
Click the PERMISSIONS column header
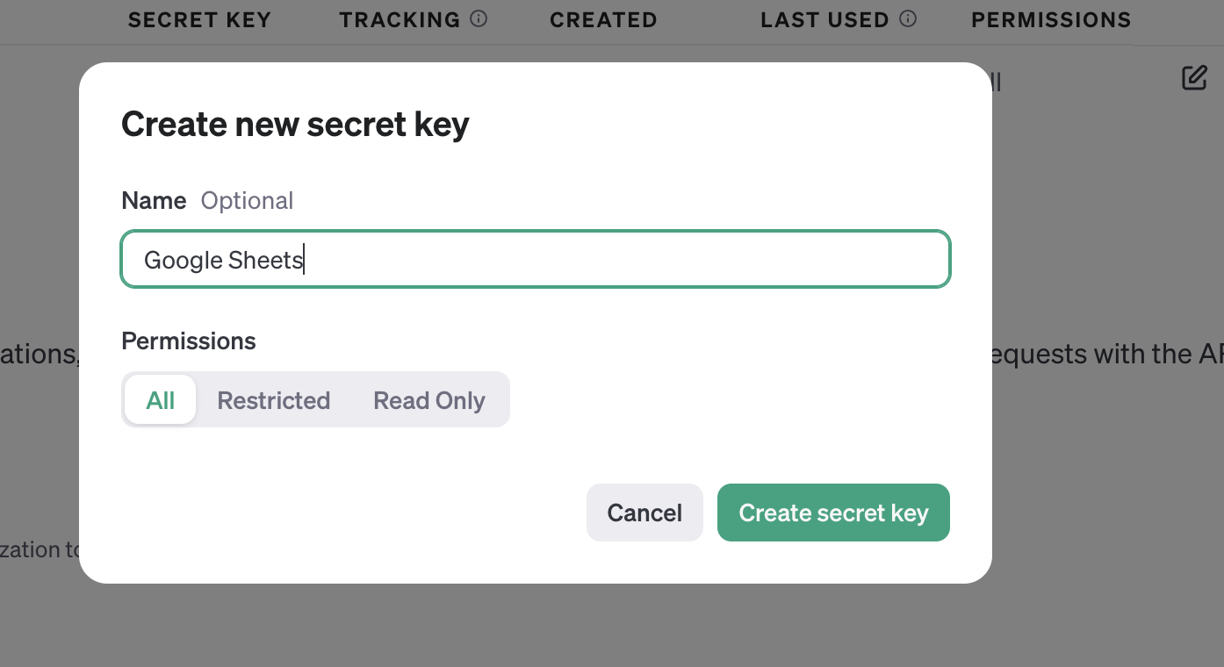coord(1051,19)
